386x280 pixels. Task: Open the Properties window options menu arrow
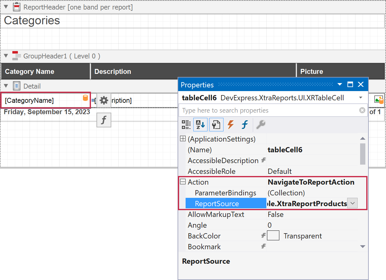click(x=339, y=85)
